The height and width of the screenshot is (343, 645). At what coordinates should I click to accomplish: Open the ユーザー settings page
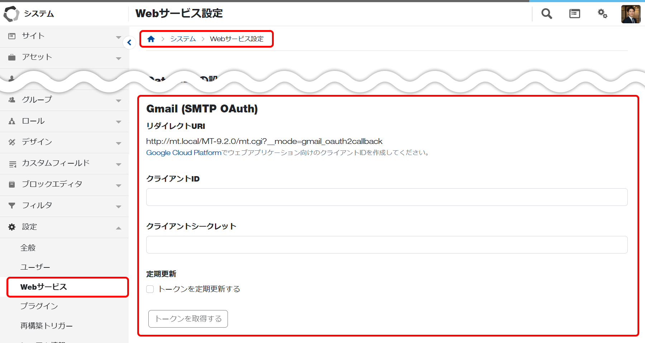click(x=35, y=267)
